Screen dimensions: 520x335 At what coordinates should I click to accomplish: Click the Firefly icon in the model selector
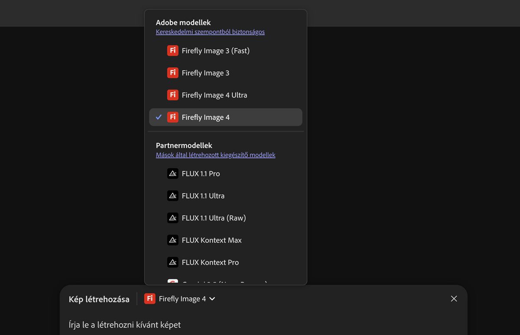[x=149, y=299]
